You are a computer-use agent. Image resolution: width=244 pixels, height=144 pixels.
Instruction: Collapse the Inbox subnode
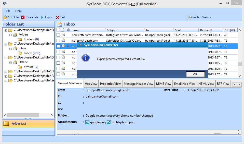tap(11, 49)
